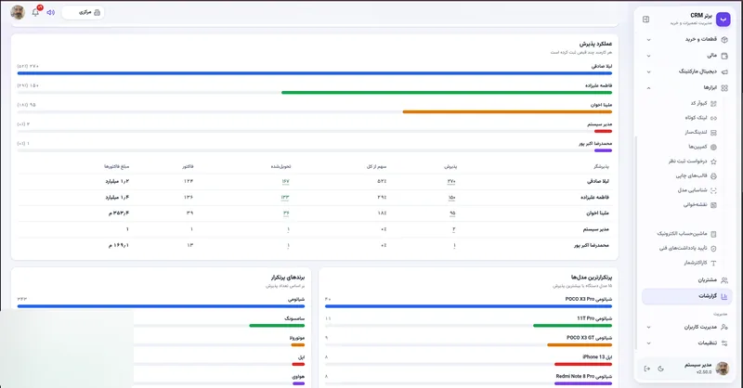The height and width of the screenshot is (388, 743).
Task: Click the ماشین‌حساب الکترونیک calculator icon
Action: click(713, 234)
